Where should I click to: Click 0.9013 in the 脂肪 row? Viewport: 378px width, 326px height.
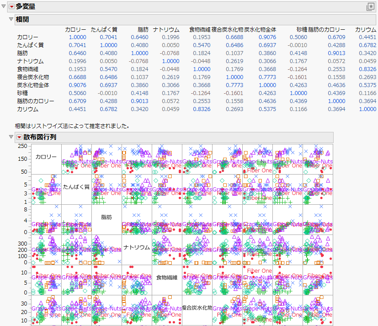pos(337,53)
